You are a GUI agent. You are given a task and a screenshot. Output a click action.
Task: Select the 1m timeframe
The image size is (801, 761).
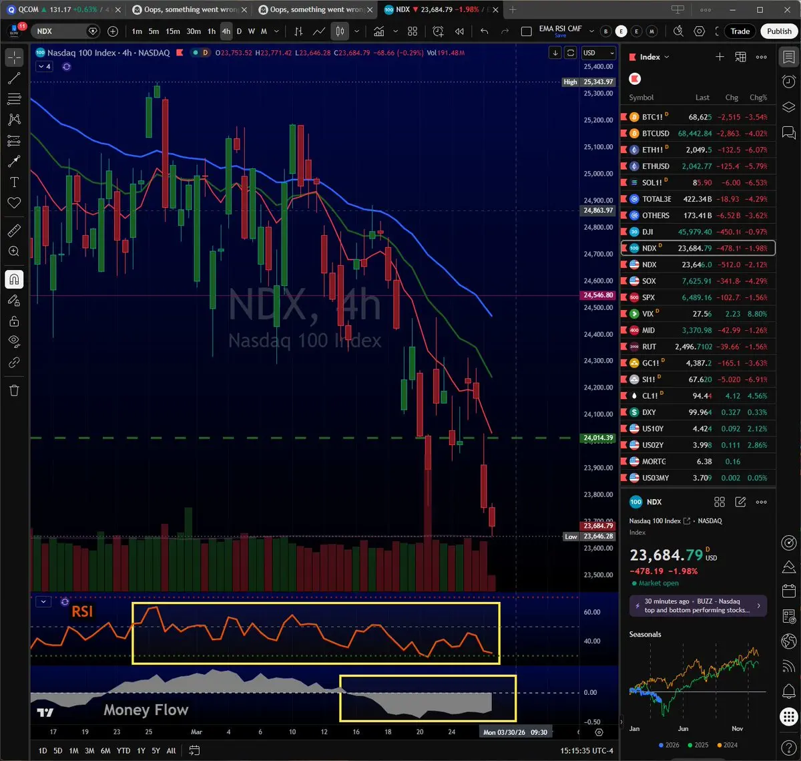coord(137,31)
